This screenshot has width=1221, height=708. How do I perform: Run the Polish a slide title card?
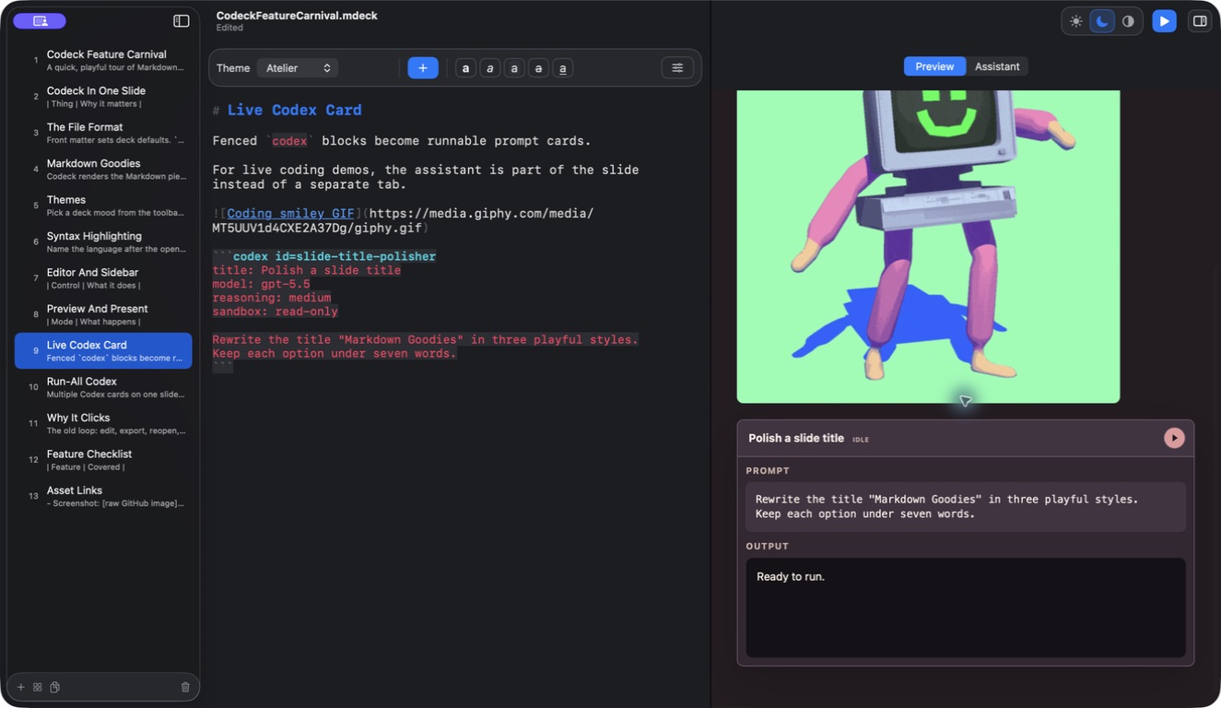point(1174,438)
